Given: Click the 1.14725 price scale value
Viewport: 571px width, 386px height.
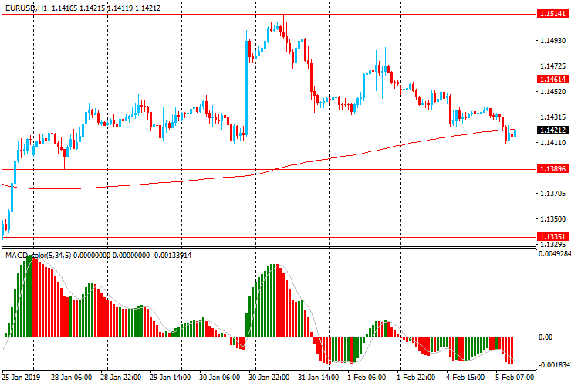Looking at the screenshot, I should point(552,66).
